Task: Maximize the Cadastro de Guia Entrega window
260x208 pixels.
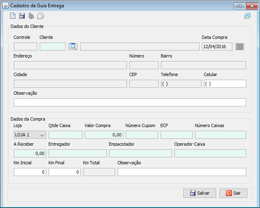Action: coord(239,6)
